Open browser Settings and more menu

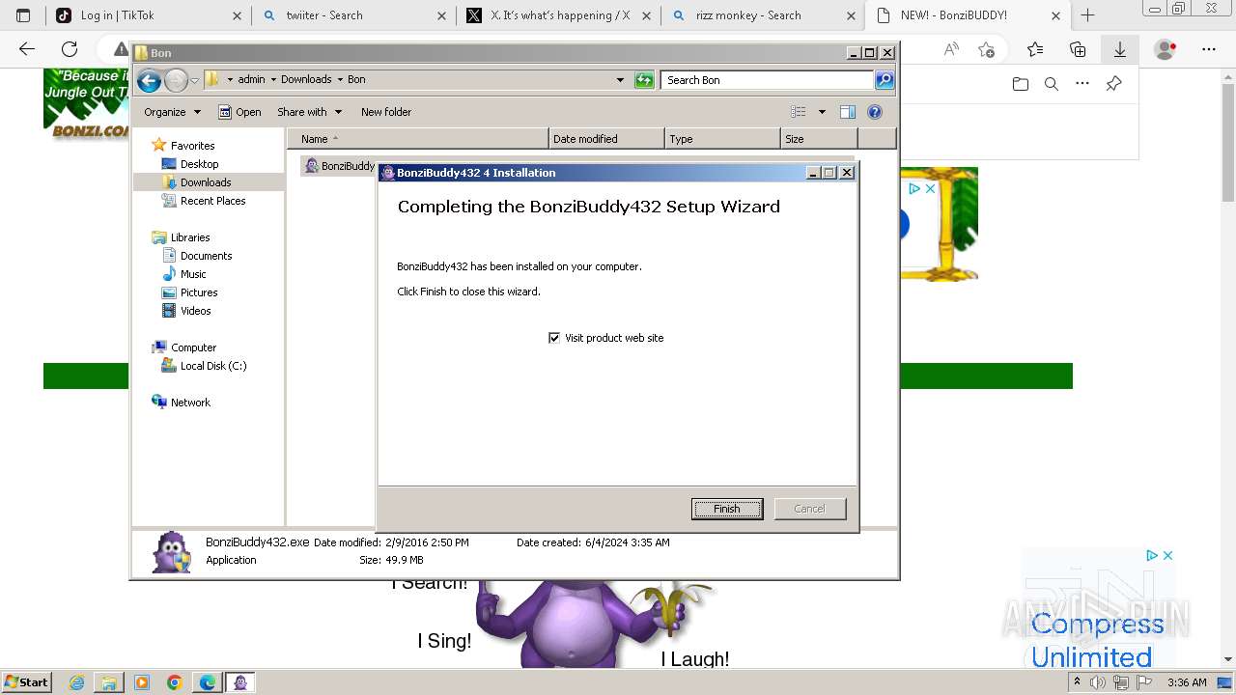point(1208,49)
